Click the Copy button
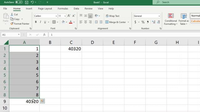The height and width of the screenshot is (112, 200). tap(15, 19)
